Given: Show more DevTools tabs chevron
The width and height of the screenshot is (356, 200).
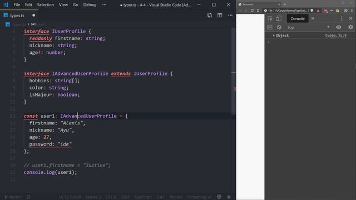Looking at the screenshot, I should 313,18.
